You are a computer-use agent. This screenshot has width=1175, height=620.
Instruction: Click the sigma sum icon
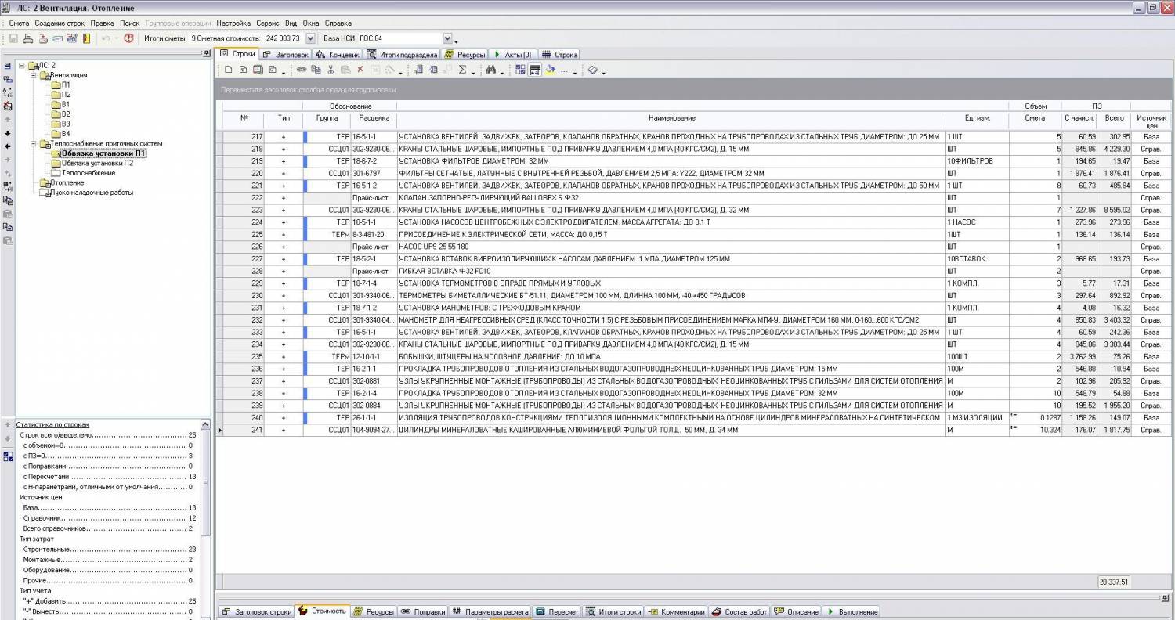[x=463, y=70]
